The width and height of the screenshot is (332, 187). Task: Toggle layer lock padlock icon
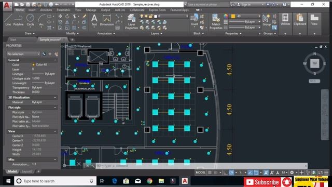[x=150, y=16]
